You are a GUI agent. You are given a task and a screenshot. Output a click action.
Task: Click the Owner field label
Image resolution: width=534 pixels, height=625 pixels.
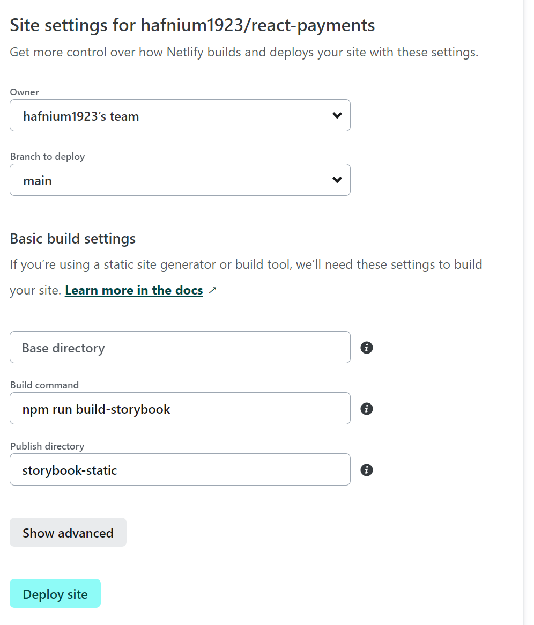pyautogui.click(x=25, y=92)
